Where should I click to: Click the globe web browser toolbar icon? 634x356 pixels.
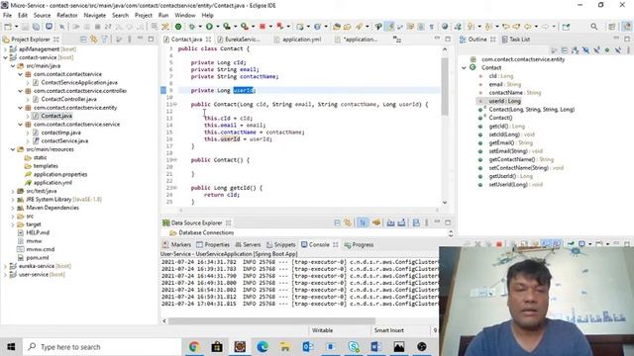click(x=445, y=27)
